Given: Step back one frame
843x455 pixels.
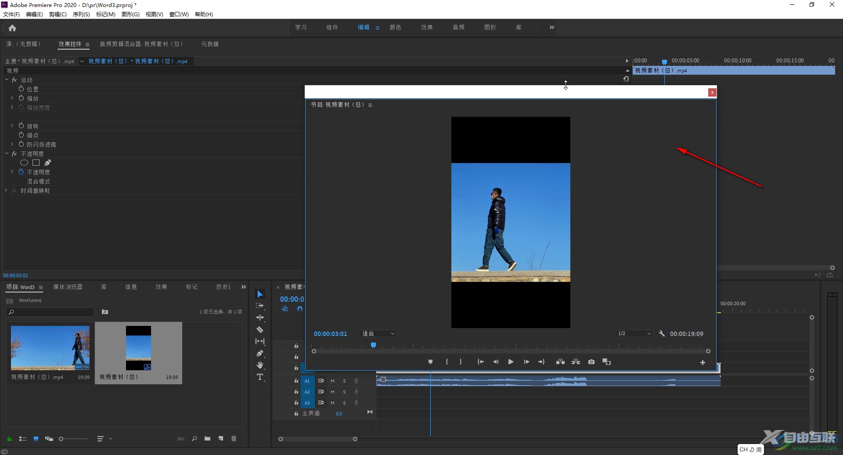Looking at the screenshot, I should [496, 362].
